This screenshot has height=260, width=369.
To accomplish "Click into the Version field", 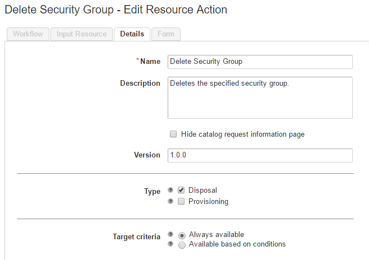I will pyautogui.click(x=260, y=155).
